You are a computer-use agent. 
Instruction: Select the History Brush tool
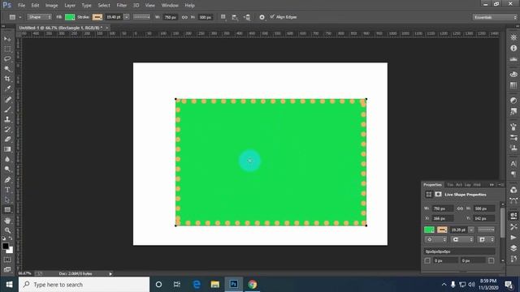point(7,130)
